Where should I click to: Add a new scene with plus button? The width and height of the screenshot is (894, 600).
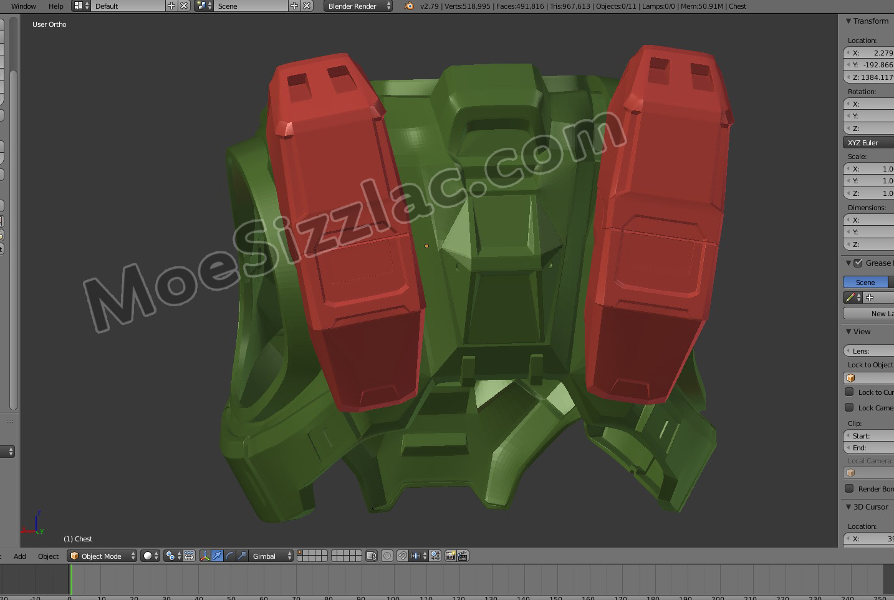tap(294, 6)
